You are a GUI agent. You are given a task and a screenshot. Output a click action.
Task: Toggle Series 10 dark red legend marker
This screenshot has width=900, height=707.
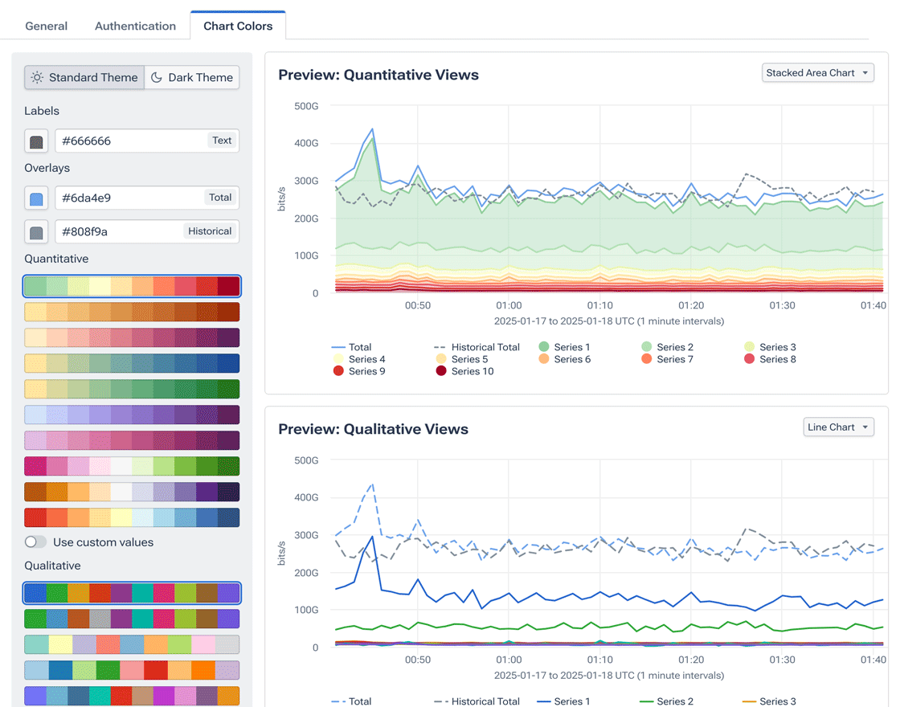pyautogui.click(x=441, y=371)
